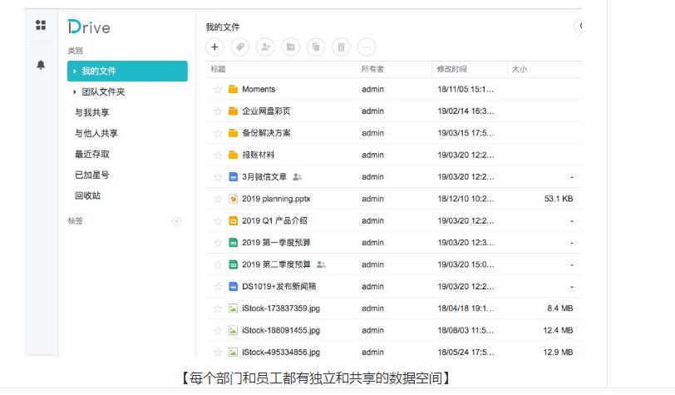The image size is (675, 395).
Task: Open the notifications bell icon
Action: point(41,65)
